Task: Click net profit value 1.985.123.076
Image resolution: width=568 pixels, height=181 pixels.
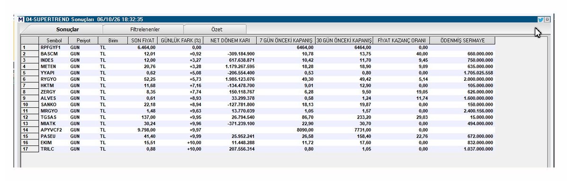Action: (239, 79)
